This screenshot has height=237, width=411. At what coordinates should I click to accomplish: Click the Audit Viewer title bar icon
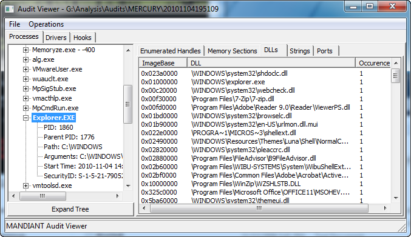pyautogui.click(x=10, y=9)
